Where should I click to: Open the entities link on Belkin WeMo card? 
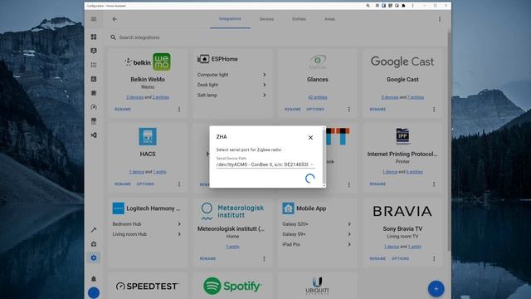point(160,97)
